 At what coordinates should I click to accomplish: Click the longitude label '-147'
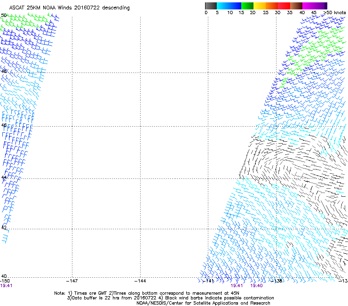(x=72, y=281)
